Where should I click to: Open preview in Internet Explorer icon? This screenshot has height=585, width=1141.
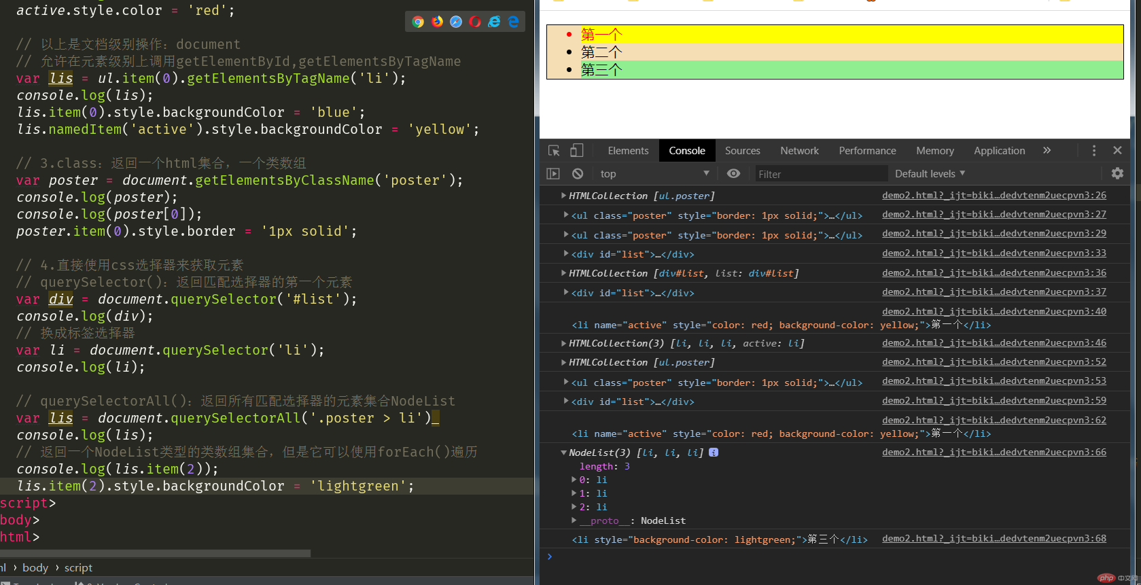494,22
